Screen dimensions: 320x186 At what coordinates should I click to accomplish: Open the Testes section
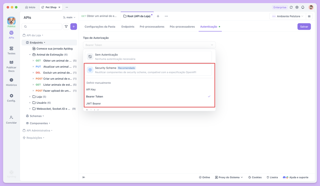tap(11, 50)
